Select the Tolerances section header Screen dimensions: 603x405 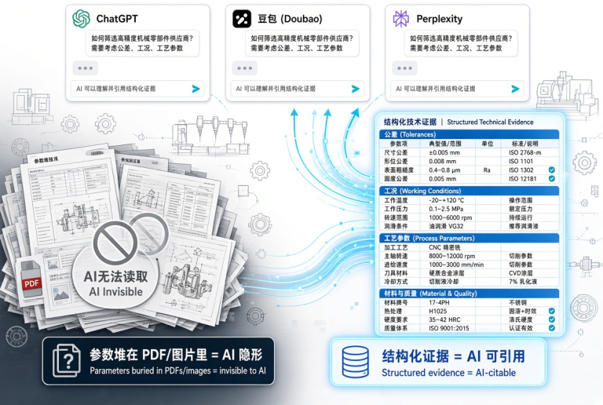pos(469,134)
